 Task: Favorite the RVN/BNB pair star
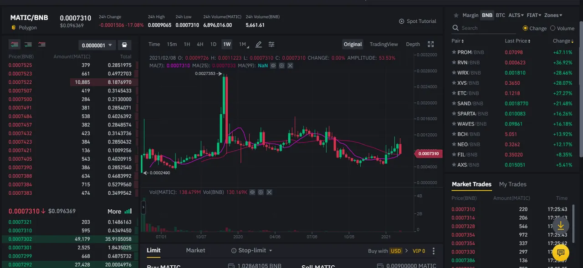(454, 62)
